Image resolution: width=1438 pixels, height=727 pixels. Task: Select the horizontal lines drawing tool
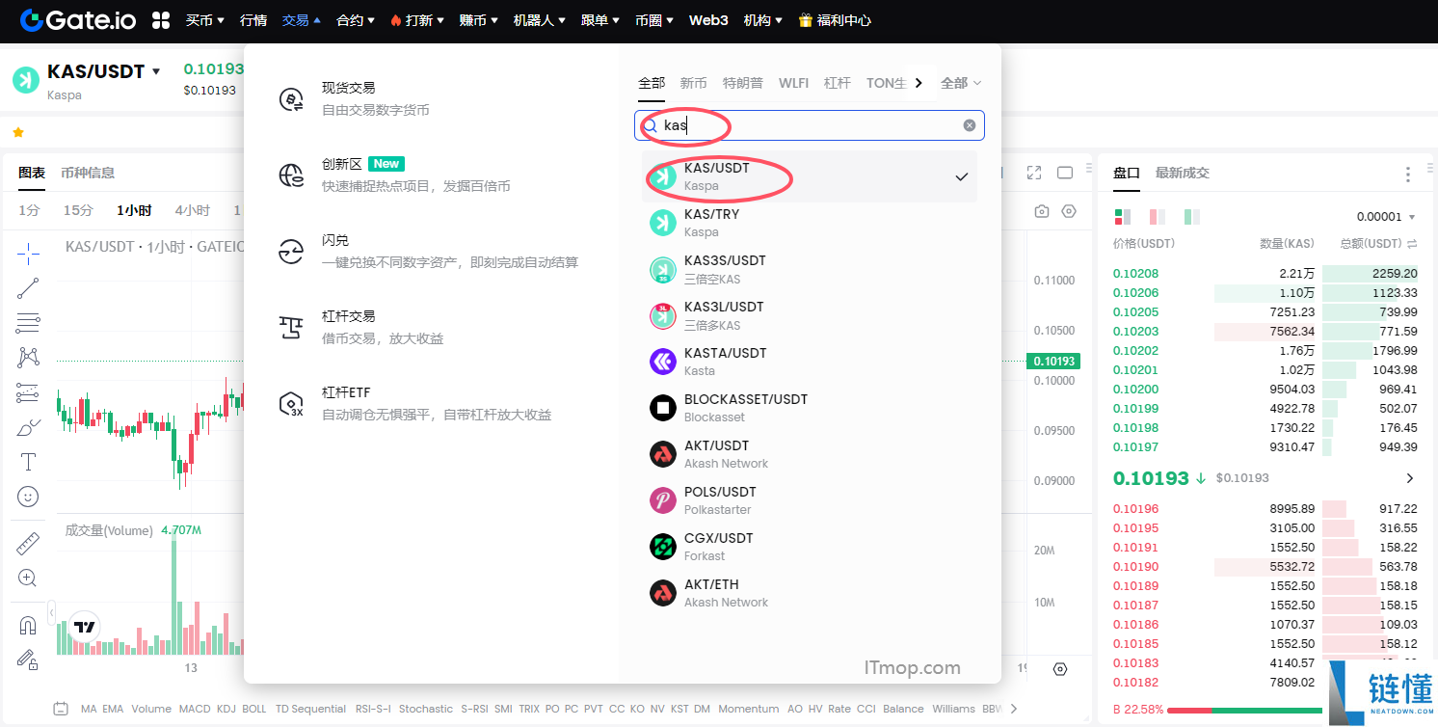28,323
